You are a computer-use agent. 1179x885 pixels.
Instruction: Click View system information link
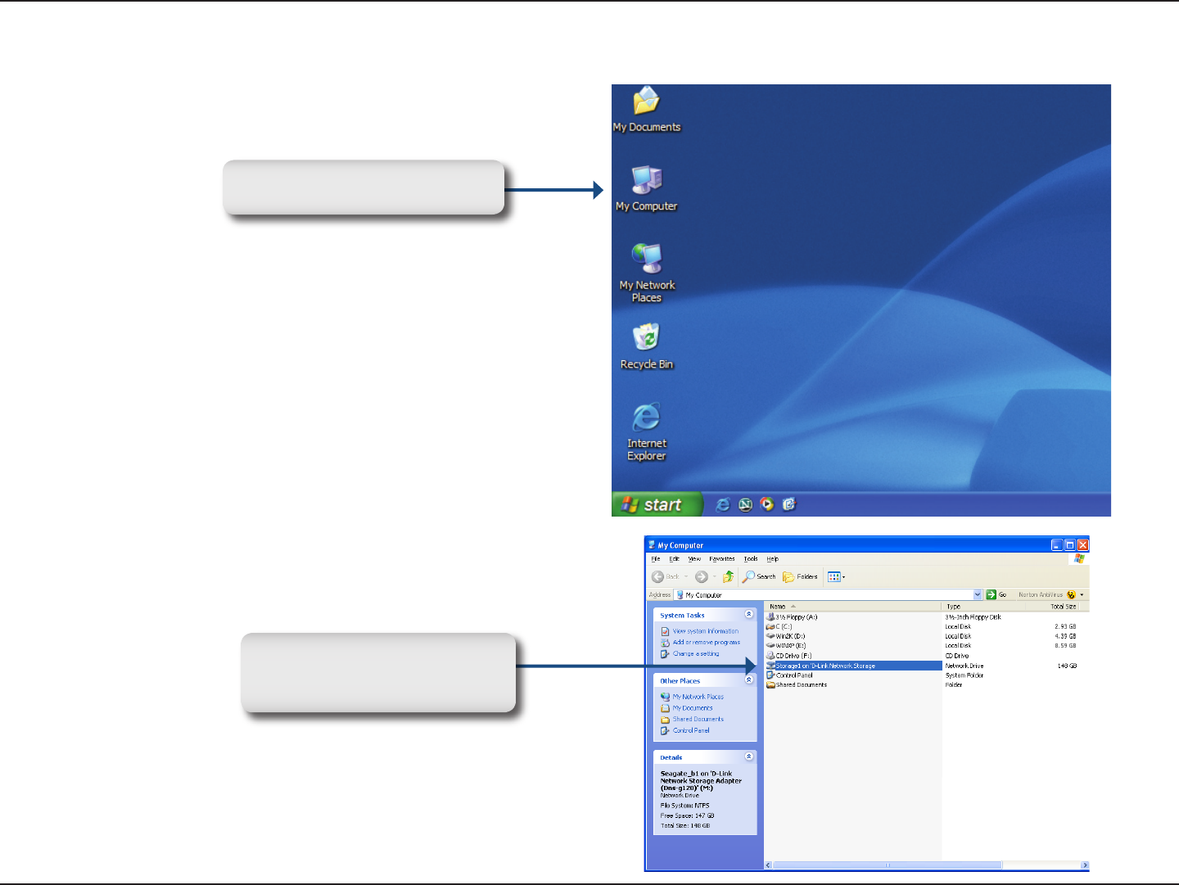point(705,631)
